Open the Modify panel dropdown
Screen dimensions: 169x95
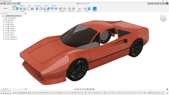[x=46, y=11]
